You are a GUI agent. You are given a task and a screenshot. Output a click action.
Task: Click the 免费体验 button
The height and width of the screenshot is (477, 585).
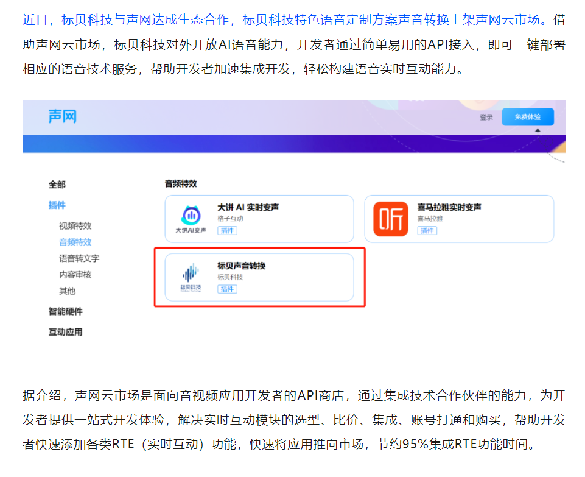point(527,117)
